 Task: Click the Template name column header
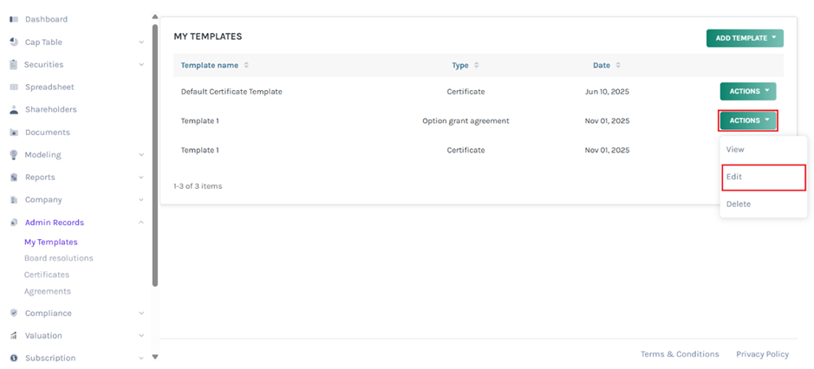click(x=210, y=65)
